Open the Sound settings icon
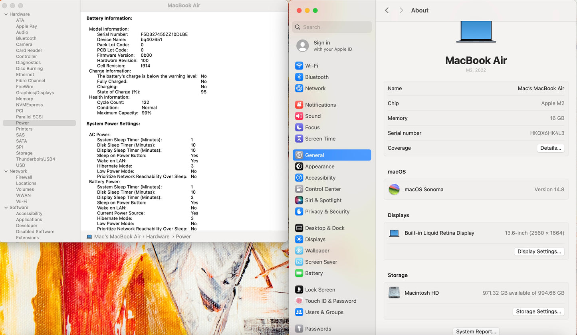577x335 pixels. pos(299,116)
